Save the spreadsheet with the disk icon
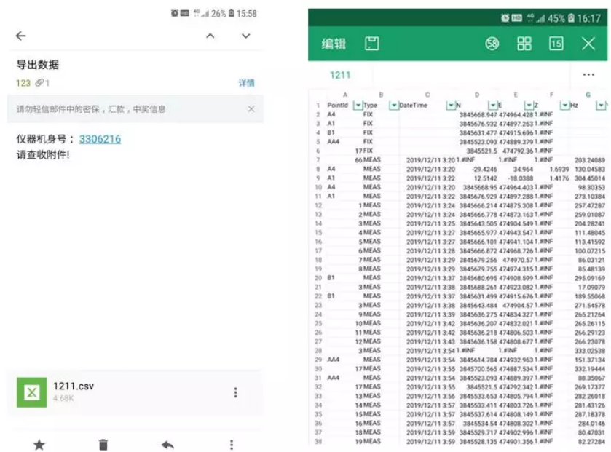The width and height of the screenshot is (611, 452). coord(372,44)
